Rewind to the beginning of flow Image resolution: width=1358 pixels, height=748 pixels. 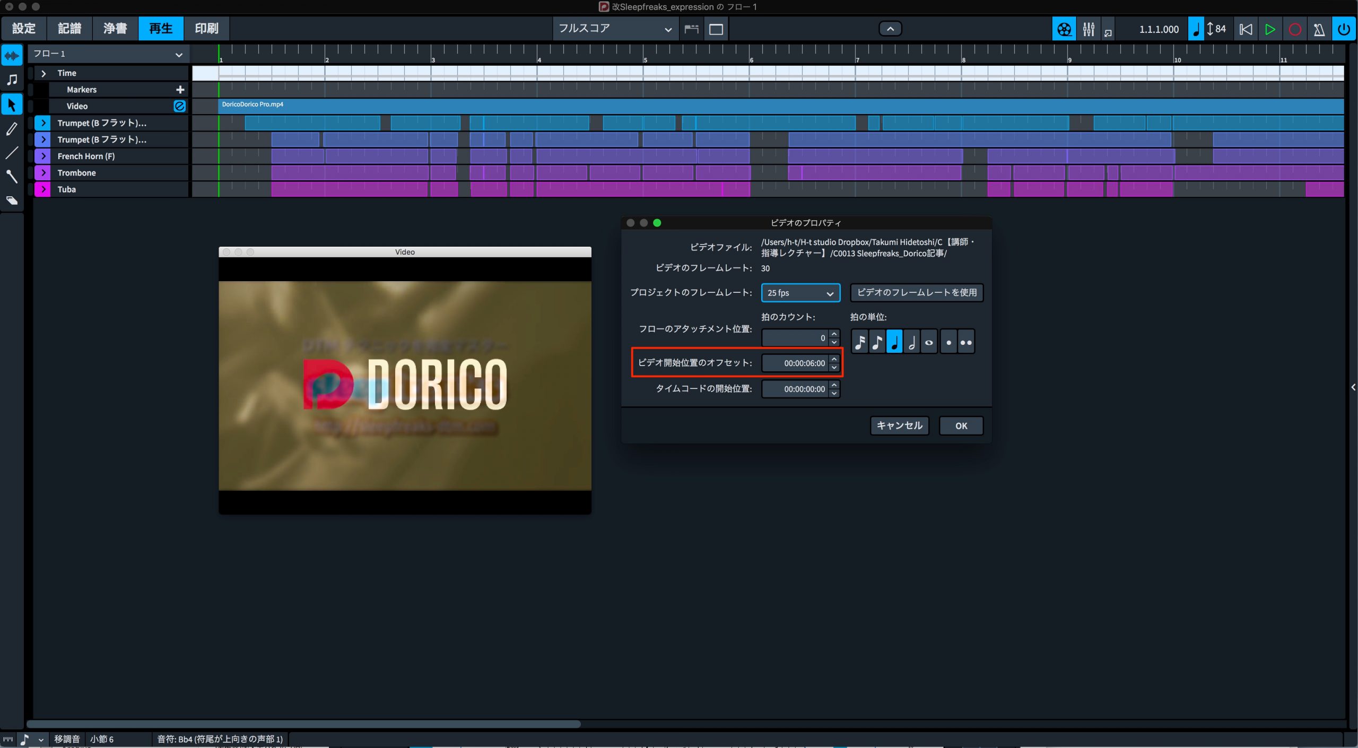pos(1246,29)
